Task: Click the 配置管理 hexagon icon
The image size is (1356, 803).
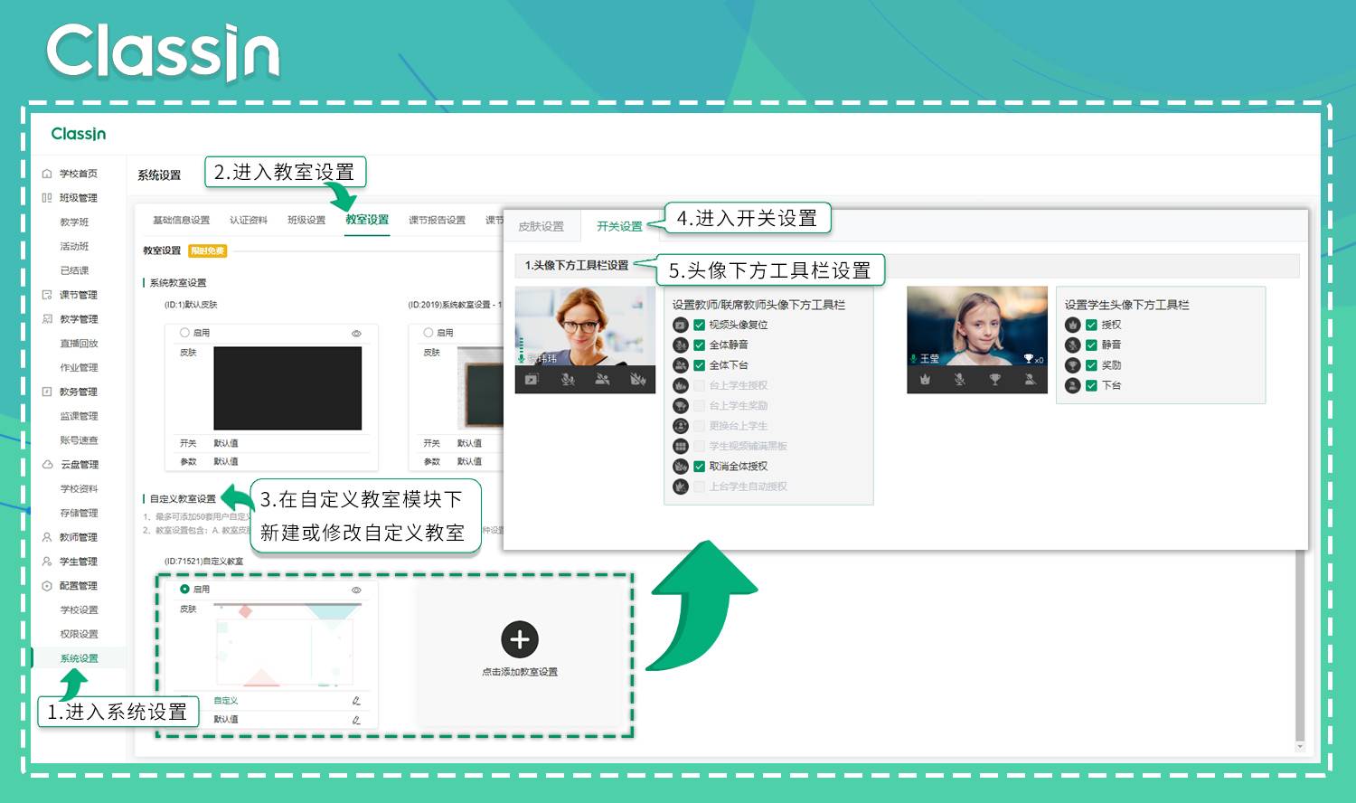Action: (47, 586)
